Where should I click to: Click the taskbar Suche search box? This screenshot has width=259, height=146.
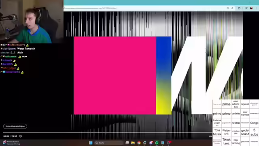tap(109, 143)
